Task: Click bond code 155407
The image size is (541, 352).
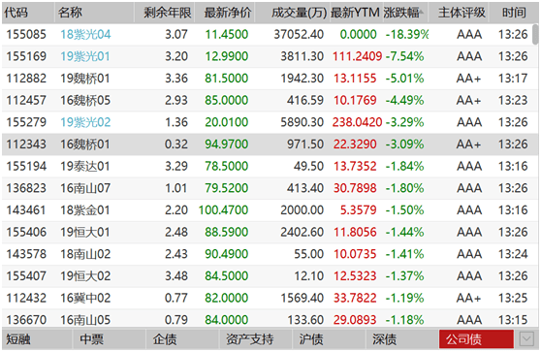Action: [26, 276]
